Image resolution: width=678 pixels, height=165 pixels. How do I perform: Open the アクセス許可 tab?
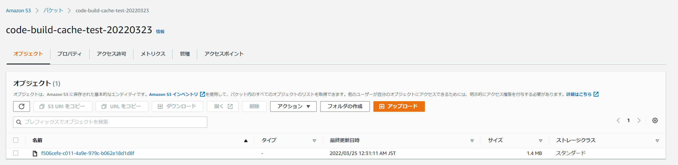111,54
